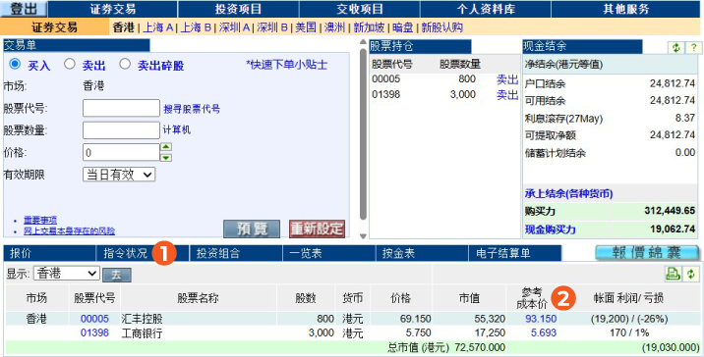
Task: Click the print icon above the portfolio table
Action: point(673,274)
